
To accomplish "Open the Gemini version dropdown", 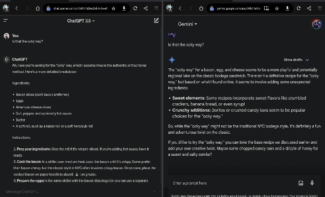I will (187, 24).
